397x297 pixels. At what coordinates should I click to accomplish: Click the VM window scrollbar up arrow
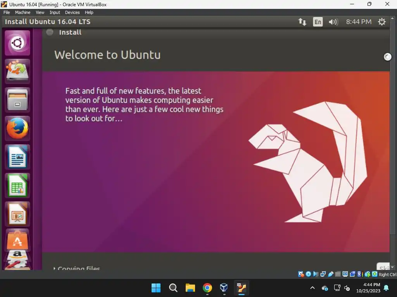(392, 19)
